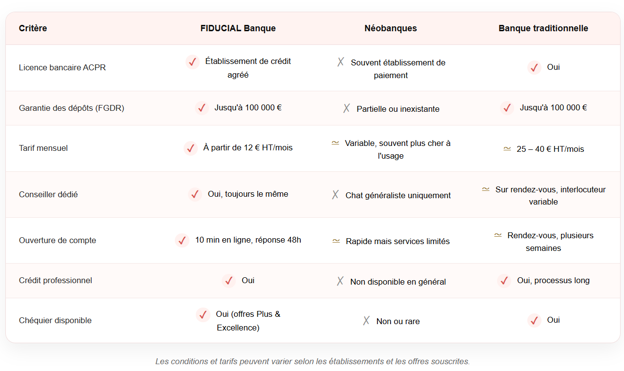Click the tilde icon beside 25 – 40 € HT/mois
624x371 pixels.
pyautogui.click(x=507, y=148)
